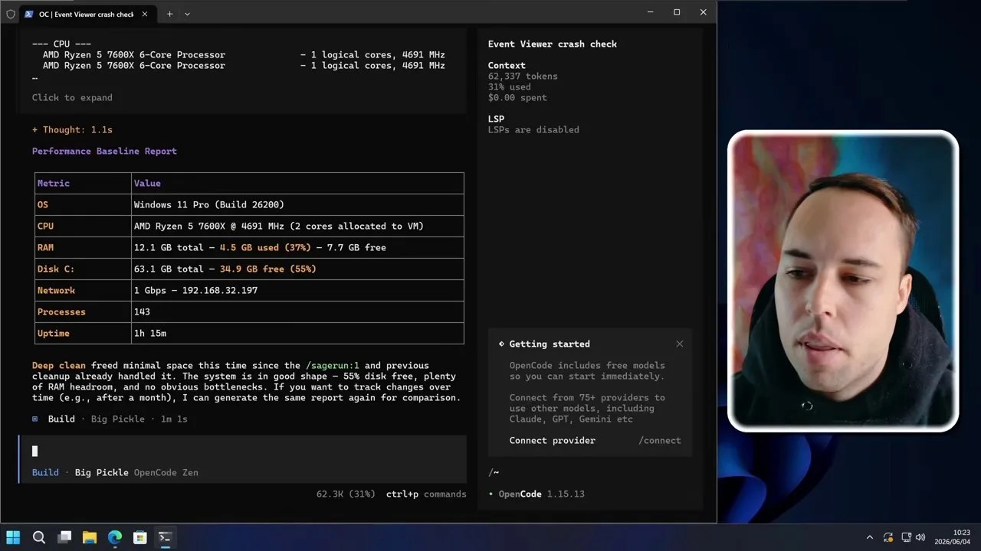Viewport: 981px width, 551px height.
Task: Click the square icon before Build message footer
Action: point(35,419)
